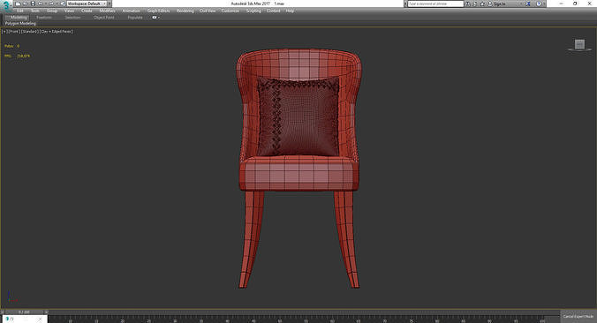Click the time slider frame handle

pos(24,312)
